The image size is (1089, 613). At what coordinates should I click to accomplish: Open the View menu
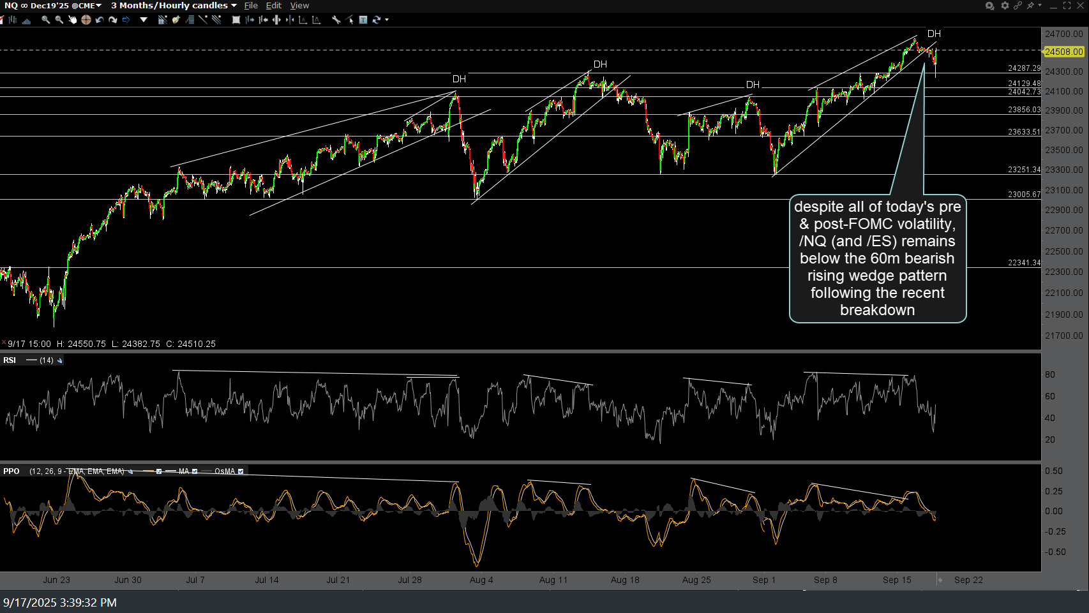coord(299,5)
